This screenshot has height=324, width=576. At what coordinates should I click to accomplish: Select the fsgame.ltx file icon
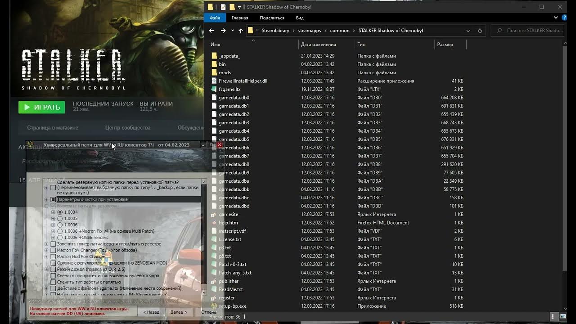click(x=214, y=89)
